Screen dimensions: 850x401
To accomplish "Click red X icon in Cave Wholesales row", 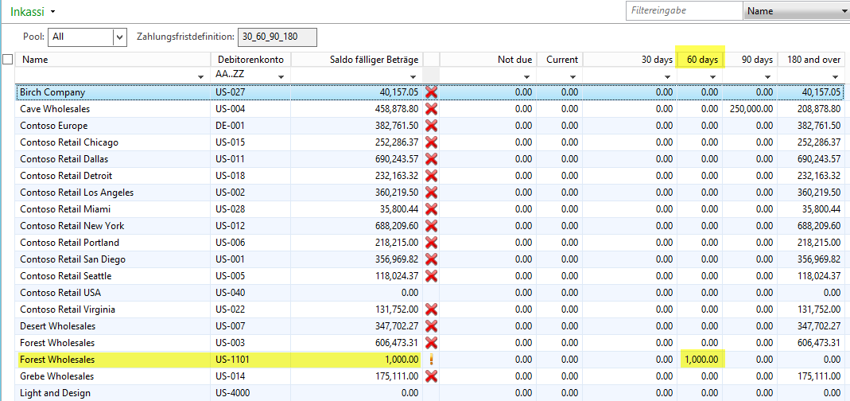I will click(432, 109).
